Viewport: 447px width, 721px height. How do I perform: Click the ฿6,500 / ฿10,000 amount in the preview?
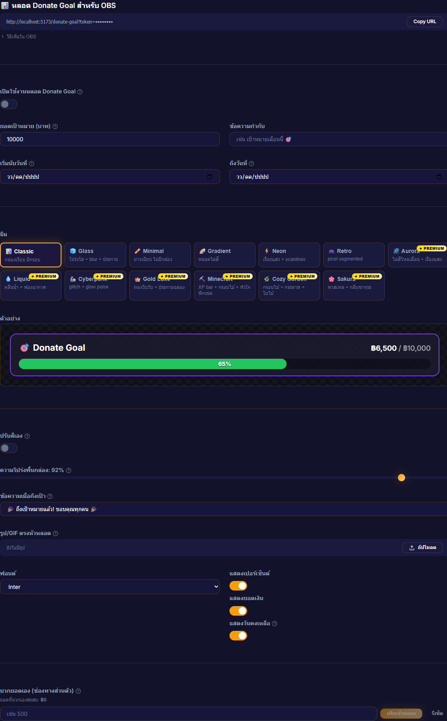(401, 348)
